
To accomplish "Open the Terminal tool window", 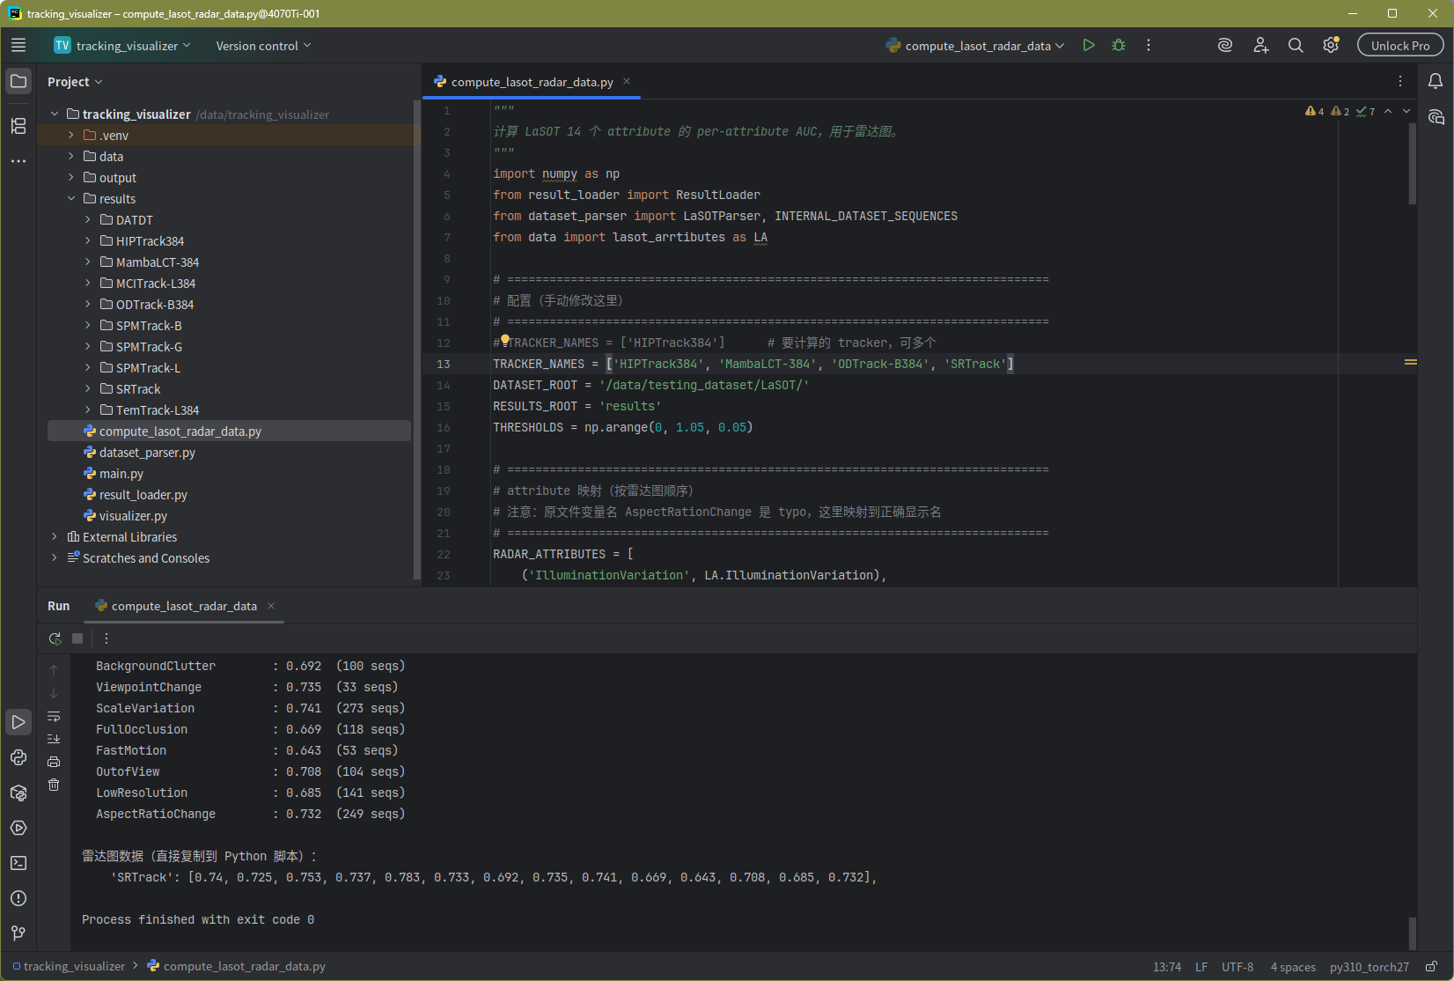I will pos(18,863).
